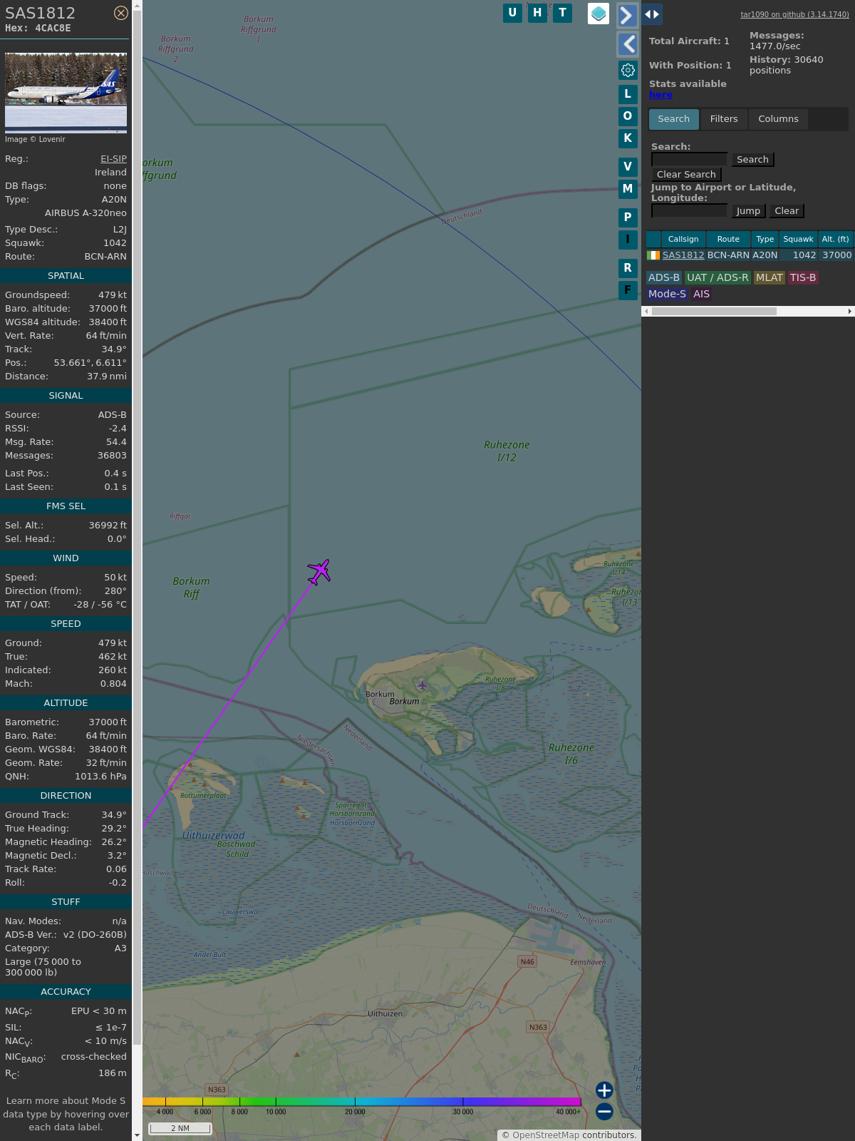
Task: Sort table by Type column
Action: 765,240
